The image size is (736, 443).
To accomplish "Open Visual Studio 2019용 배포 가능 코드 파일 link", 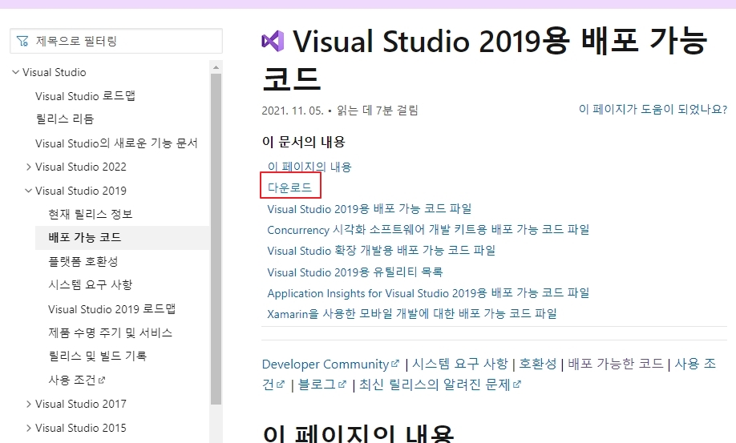I will (370, 209).
